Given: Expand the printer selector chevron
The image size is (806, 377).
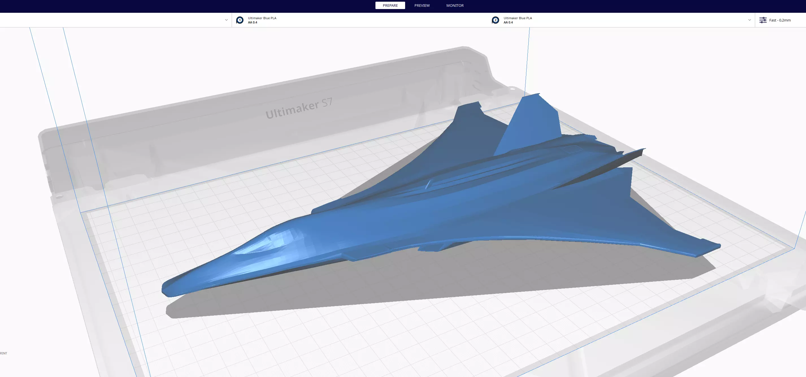Looking at the screenshot, I should coord(226,20).
